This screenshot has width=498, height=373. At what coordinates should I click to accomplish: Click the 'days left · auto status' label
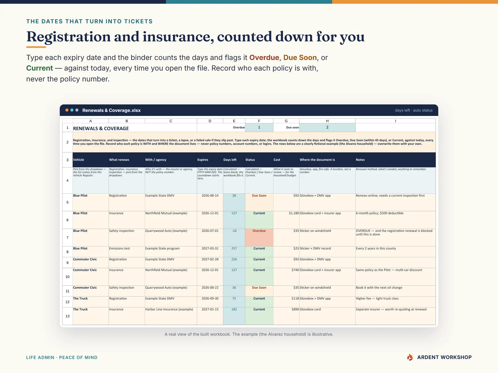(x=414, y=110)
